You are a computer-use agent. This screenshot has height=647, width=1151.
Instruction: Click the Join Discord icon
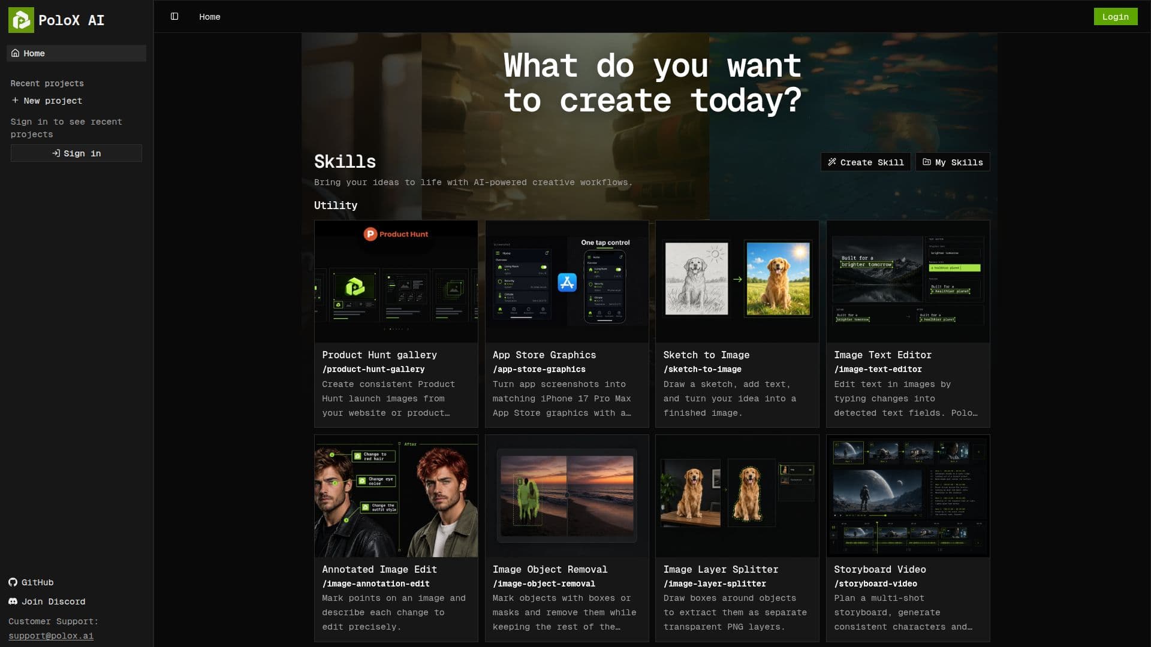tap(13, 601)
